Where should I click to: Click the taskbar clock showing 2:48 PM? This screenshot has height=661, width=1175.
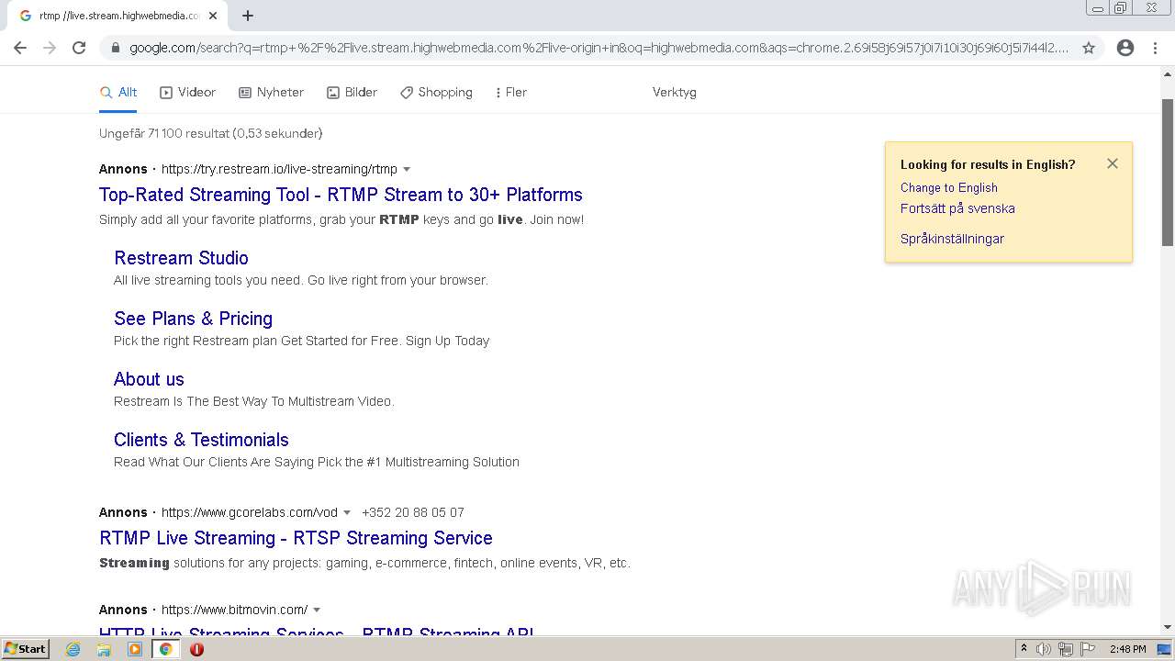coord(1127,649)
